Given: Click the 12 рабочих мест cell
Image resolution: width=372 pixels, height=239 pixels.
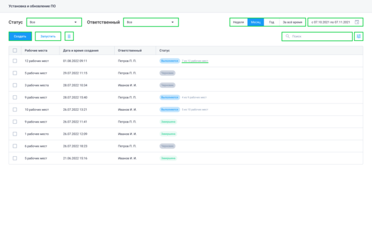Looking at the screenshot, I should (37, 61).
